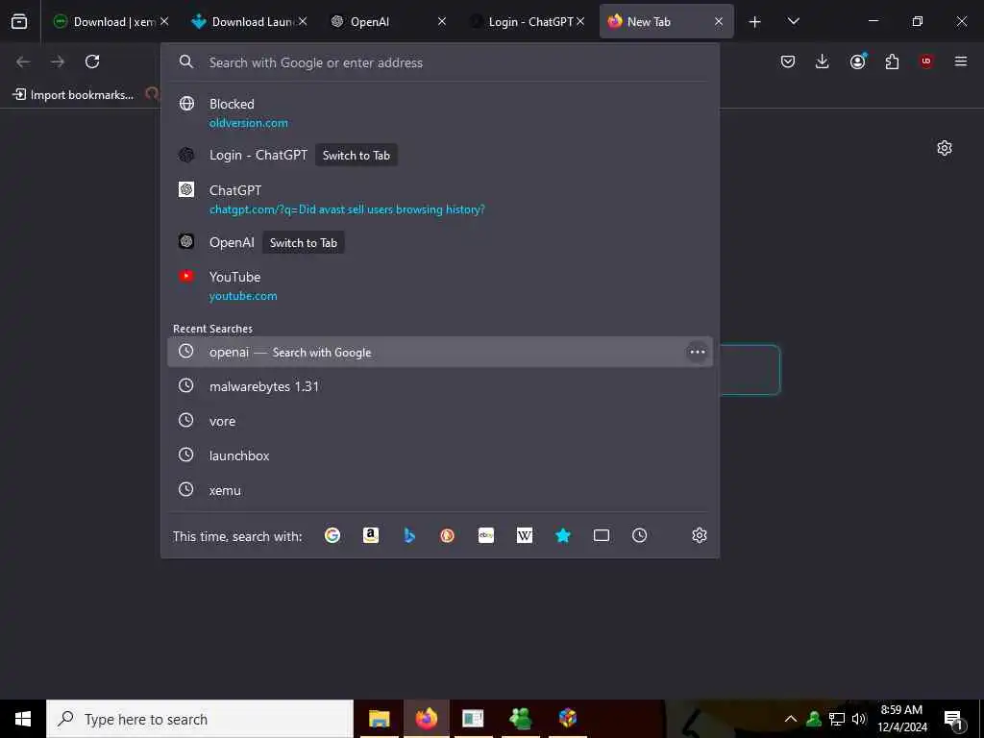Image resolution: width=984 pixels, height=738 pixels.
Task: Click Switch to Tab for OpenAI
Action: [303, 242]
